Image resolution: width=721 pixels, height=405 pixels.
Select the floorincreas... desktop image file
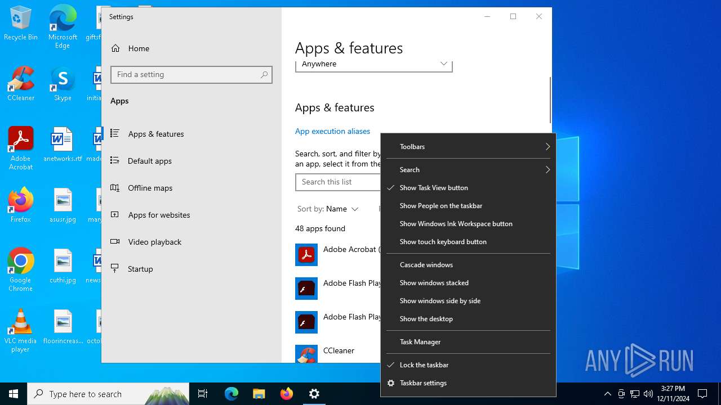click(x=63, y=326)
